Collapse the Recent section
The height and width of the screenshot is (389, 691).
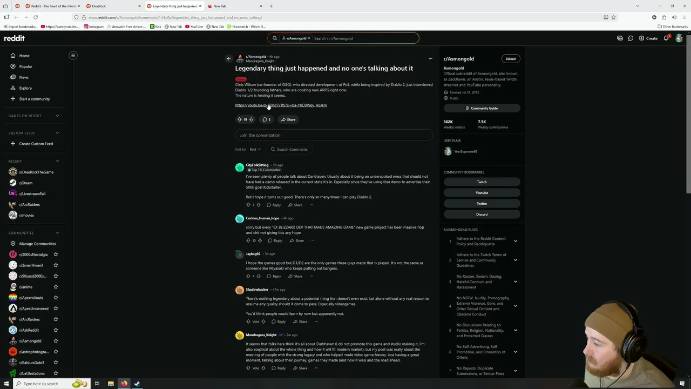57,161
